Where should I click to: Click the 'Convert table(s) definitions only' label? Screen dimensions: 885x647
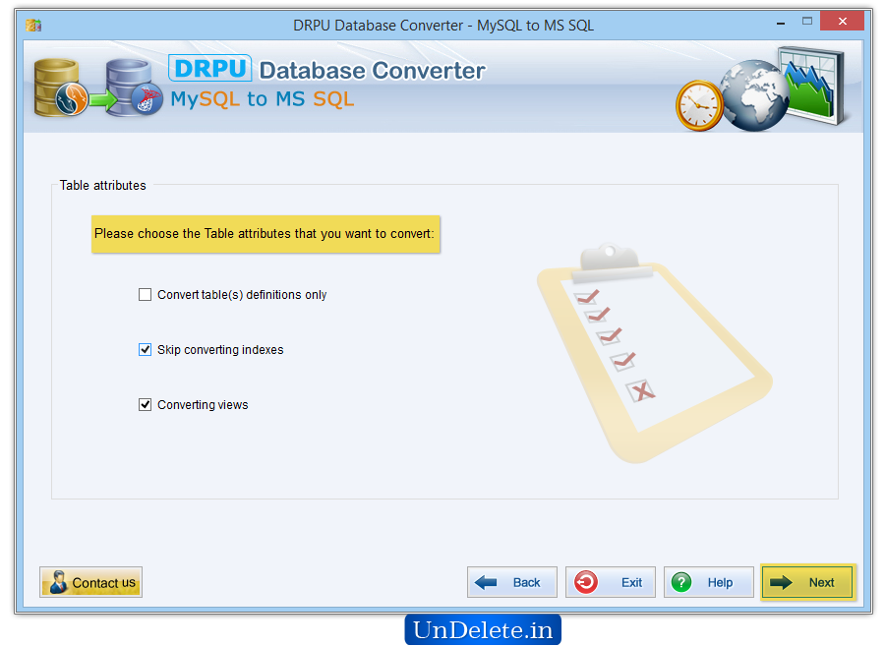click(242, 295)
